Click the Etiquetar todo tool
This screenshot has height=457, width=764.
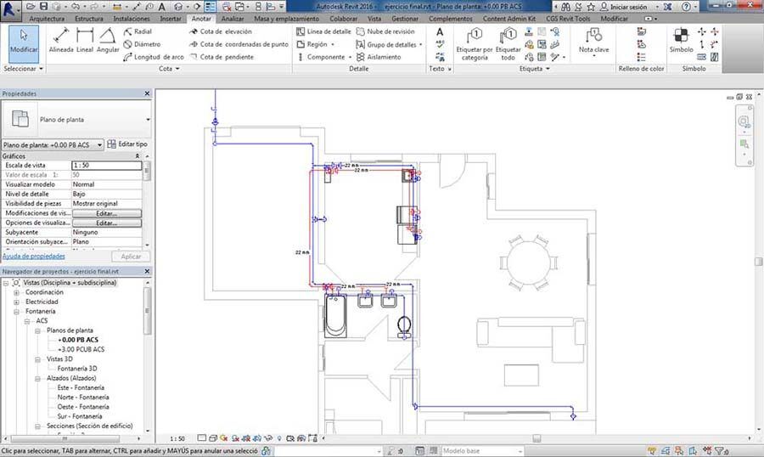point(508,44)
